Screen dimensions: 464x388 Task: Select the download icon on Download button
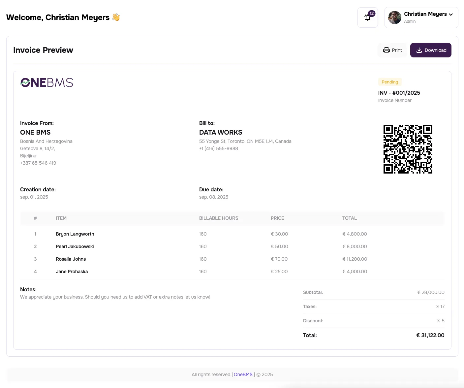419,50
